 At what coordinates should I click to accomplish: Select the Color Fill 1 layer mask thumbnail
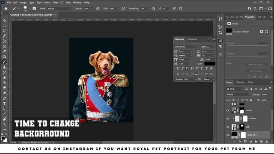pyautogui.click(x=243, y=135)
